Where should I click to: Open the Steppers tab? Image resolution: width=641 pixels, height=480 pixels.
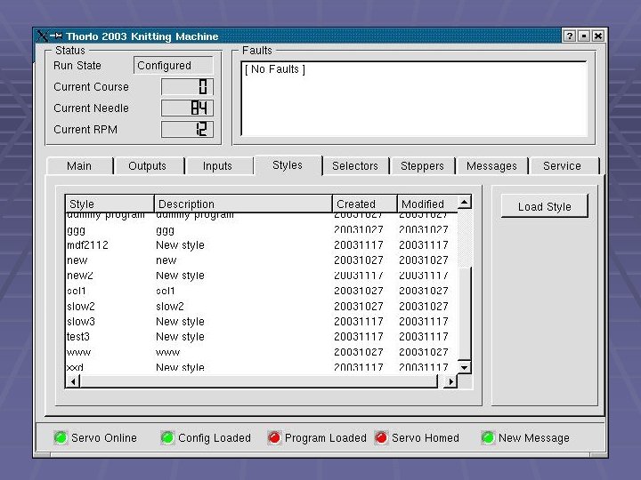tap(422, 166)
